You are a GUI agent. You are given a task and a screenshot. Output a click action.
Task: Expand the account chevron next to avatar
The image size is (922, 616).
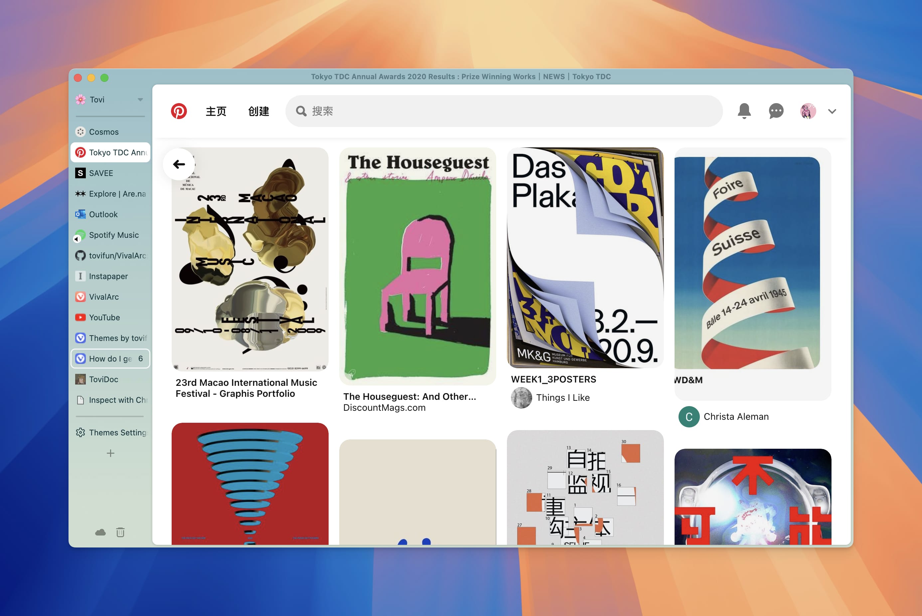point(832,111)
